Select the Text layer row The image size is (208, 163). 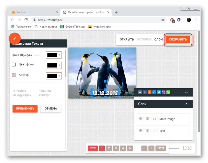point(163,131)
